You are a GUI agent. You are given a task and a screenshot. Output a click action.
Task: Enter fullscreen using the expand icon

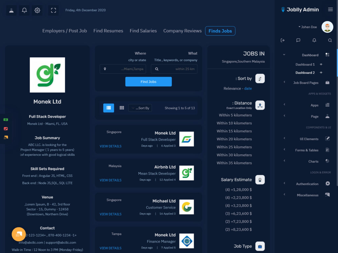coord(53,10)
